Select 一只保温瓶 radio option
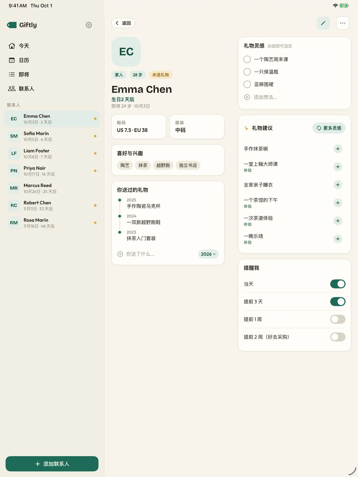This screenshot has height=477, width=358. pos(247,72)
